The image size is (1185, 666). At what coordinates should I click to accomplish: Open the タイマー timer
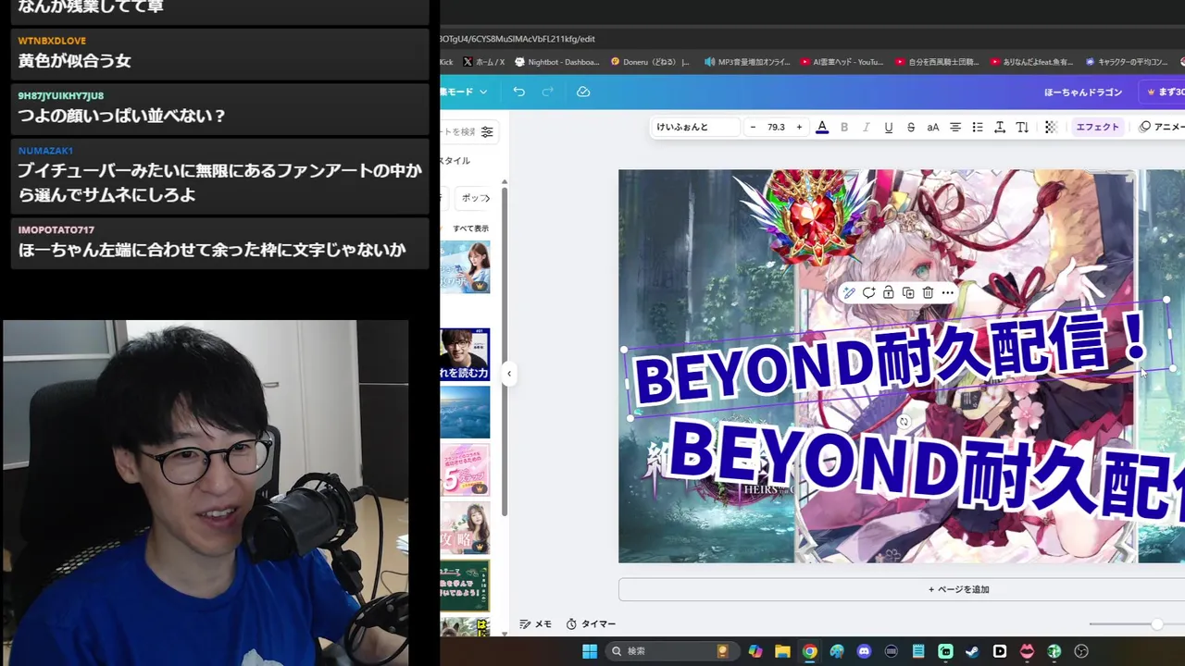591,624
